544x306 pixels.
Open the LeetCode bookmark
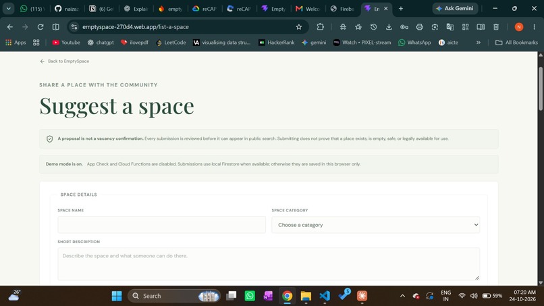click(171, 43)
